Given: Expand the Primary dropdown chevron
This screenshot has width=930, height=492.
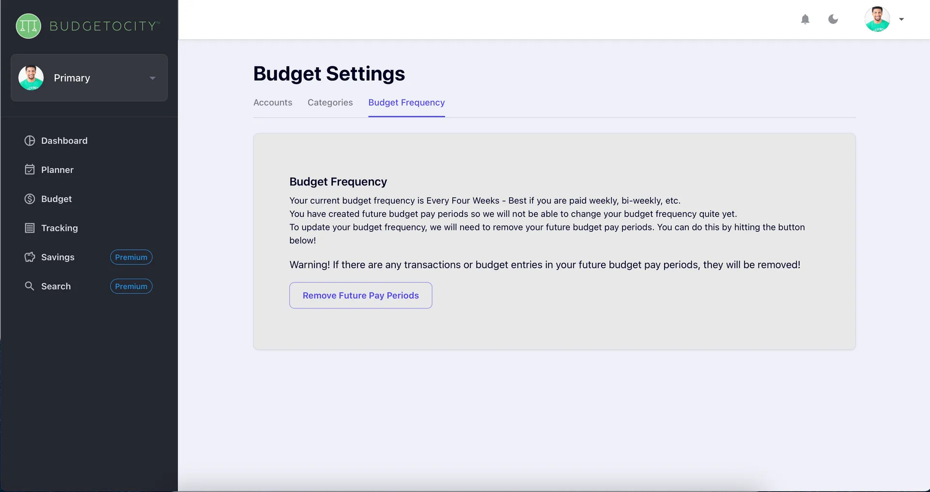Looking at the screenshot, I should pyautogui.click(x=153, y=77).
